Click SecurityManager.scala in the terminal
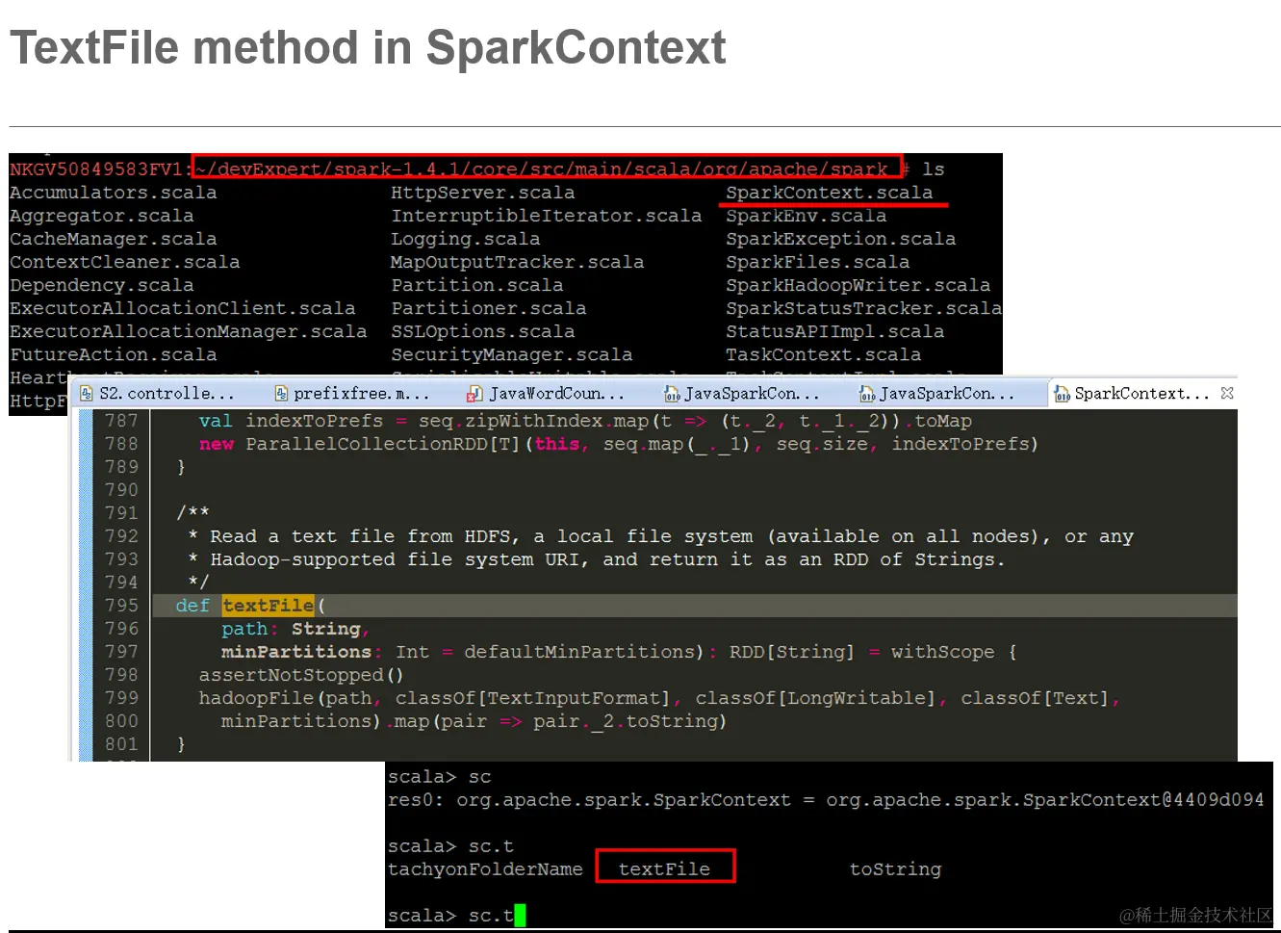This screenshot has height=933, width=1281. coord(512,354)
